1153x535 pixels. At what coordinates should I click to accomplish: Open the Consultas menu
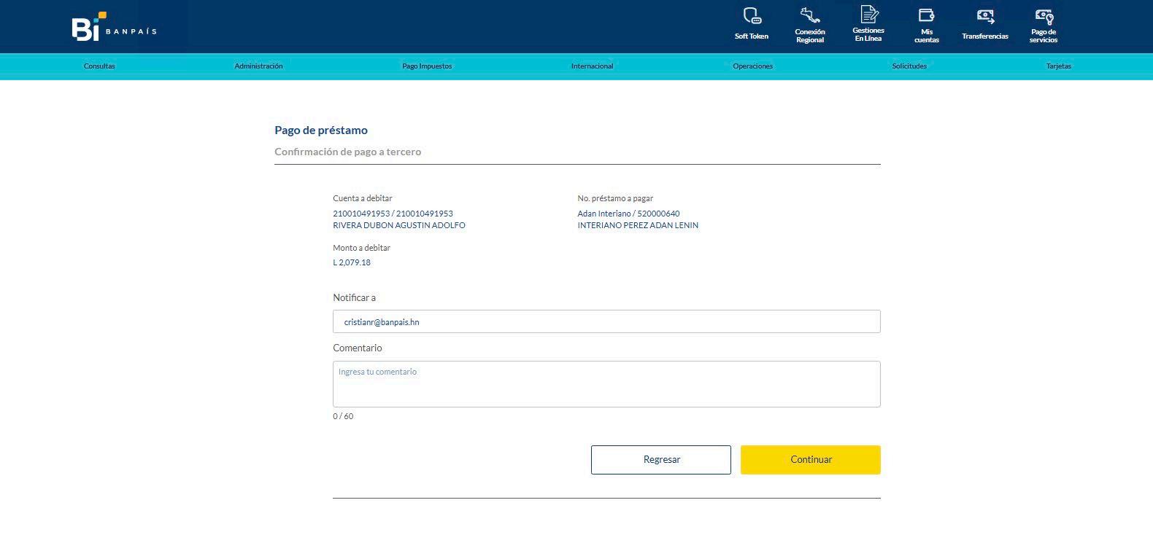coord(99,66)
